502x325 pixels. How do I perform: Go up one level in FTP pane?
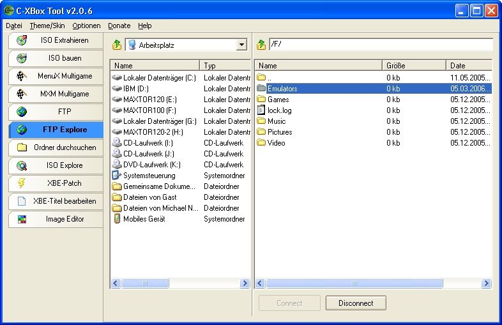[x=261, y=45]
